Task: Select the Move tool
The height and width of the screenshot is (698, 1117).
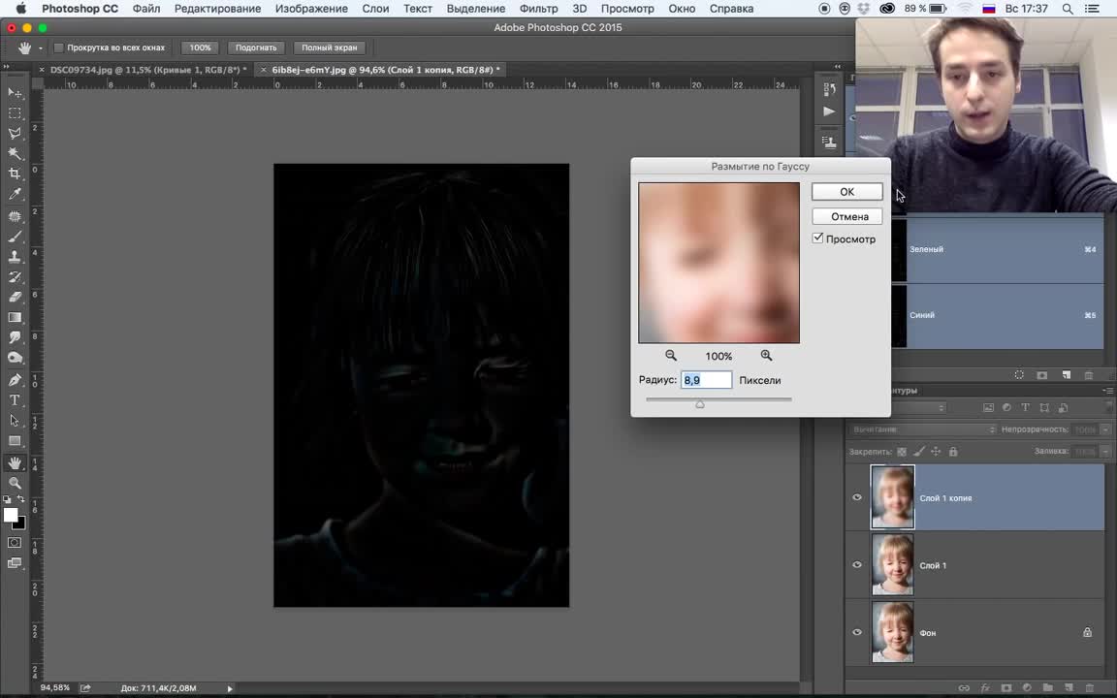Action: (x=15, y=93)
